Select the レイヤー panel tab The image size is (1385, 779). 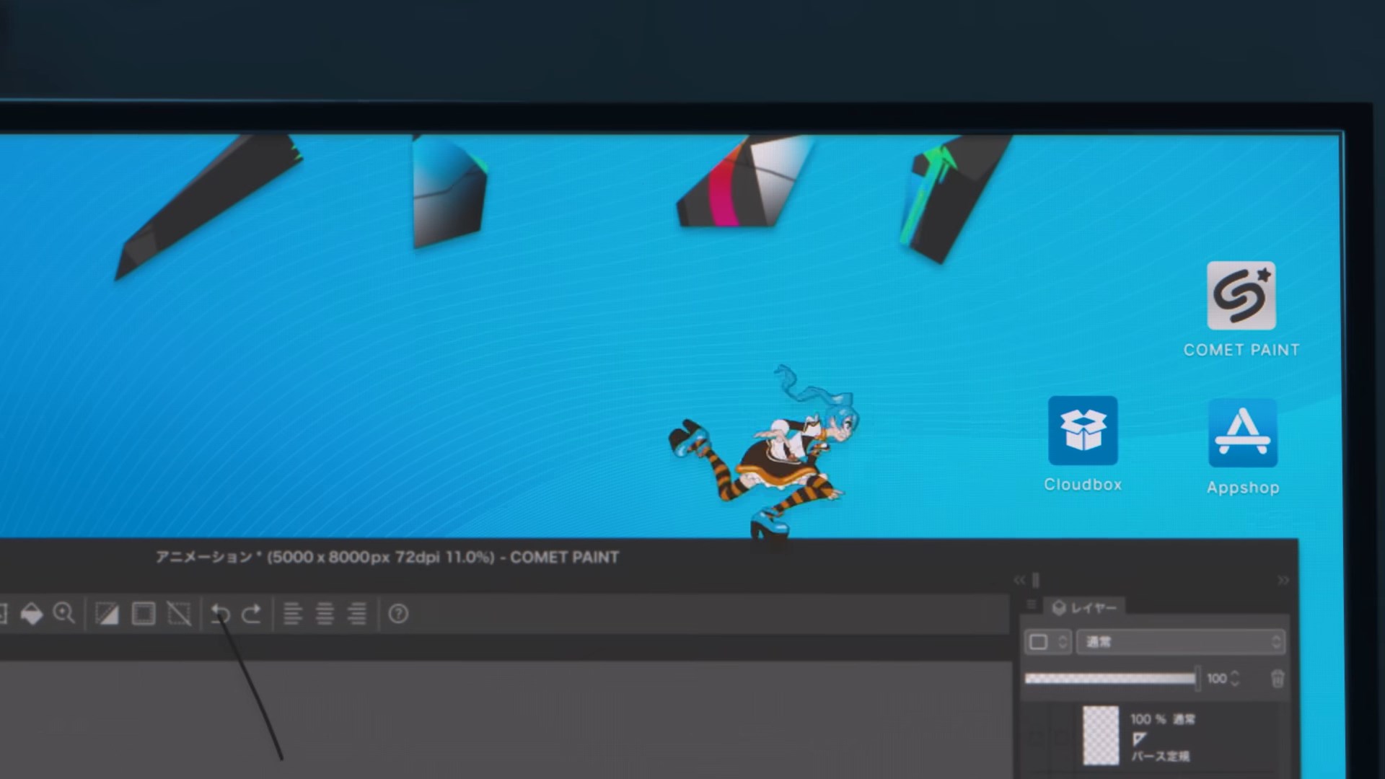(x=1085, y=608)
